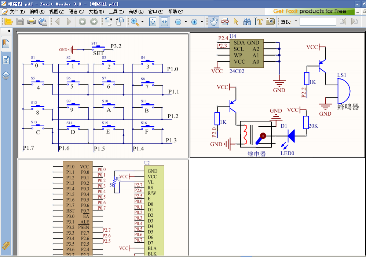Go to the previous page arrow

[x=58, y=22]
